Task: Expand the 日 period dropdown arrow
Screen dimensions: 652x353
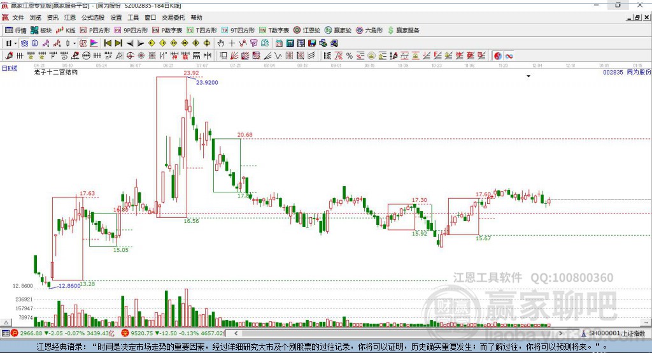Action: [x=15, y=43]
